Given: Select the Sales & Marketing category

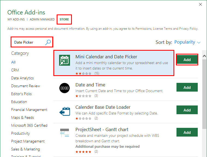Looking at the screenshot, I should [x=26, y=149].
